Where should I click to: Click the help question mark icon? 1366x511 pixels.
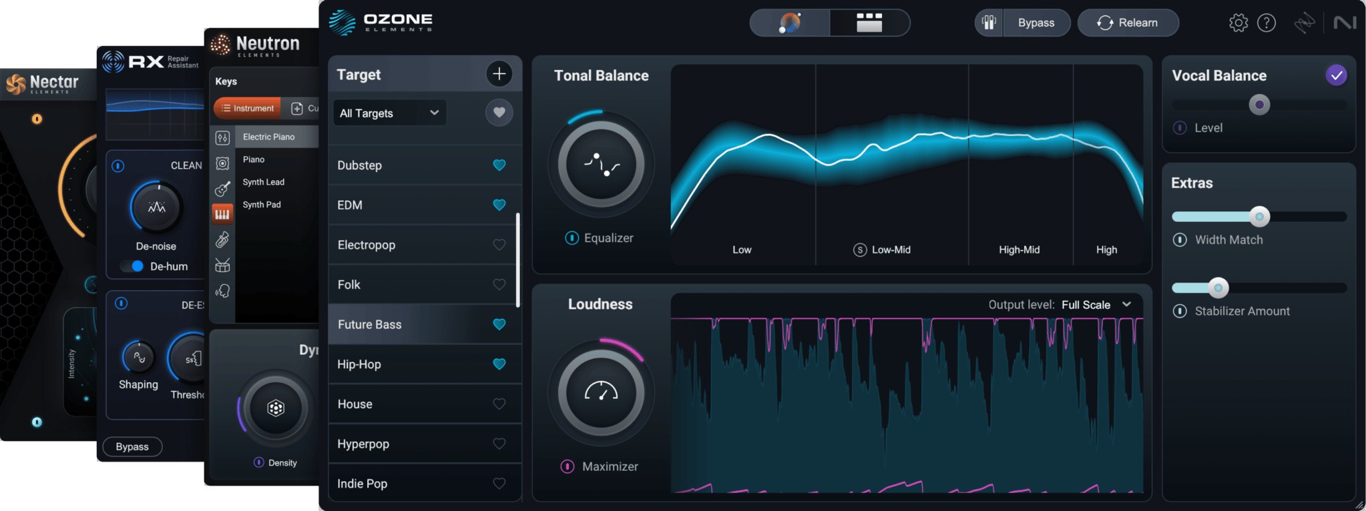1267,23
